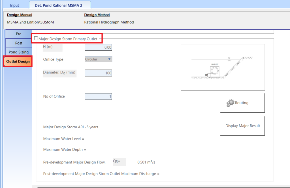The height and width of the screenshot is (188, 290).
Task: Open the Pond Sizing section
Action: [18, 52]
